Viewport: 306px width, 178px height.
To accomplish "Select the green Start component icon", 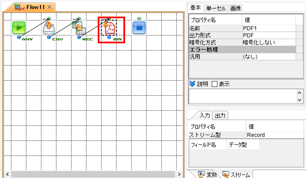I will point(19,27).
